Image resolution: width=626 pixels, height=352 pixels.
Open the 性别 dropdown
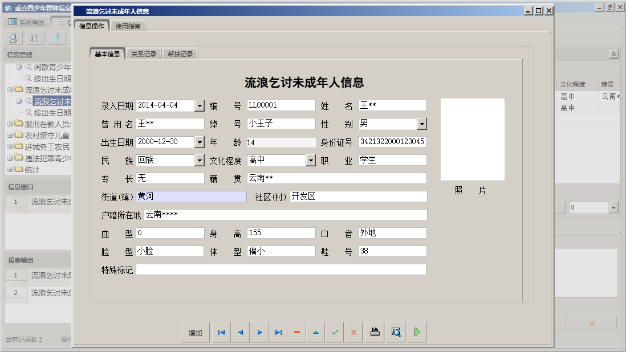pos(421,124)
